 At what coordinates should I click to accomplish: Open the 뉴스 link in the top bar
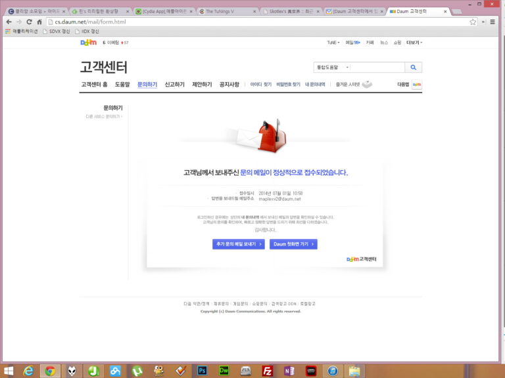(x=384, y=43)
